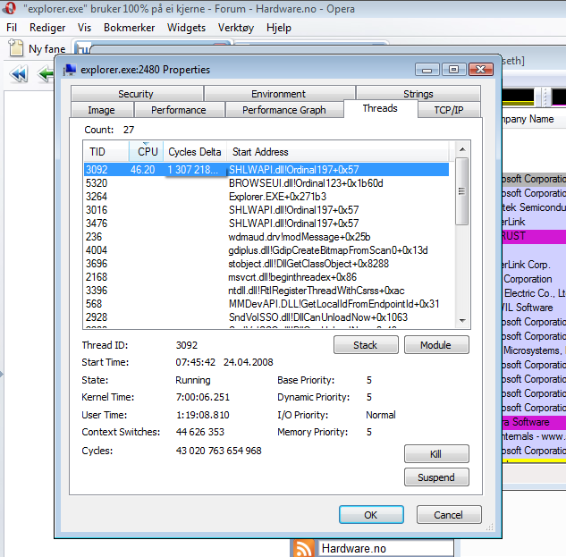Click the Cycles value 43 020 763 654 968

click(x=218, y=451)
